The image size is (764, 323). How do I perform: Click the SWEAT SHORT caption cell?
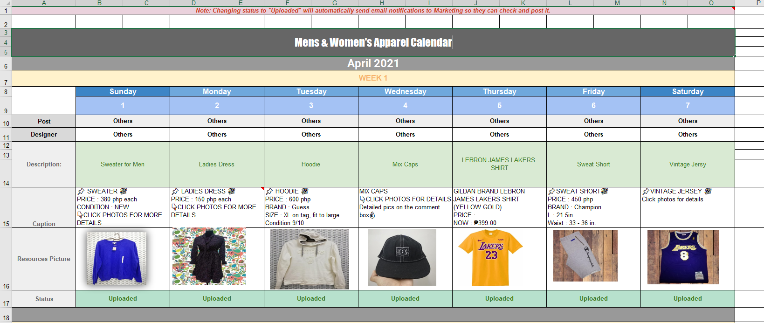(x=594, y=207)
